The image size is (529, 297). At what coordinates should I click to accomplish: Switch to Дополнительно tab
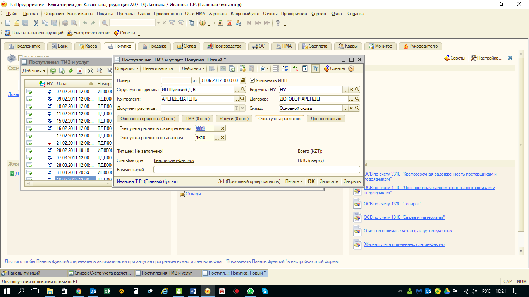pyautogui.click(x=326, y=119)
